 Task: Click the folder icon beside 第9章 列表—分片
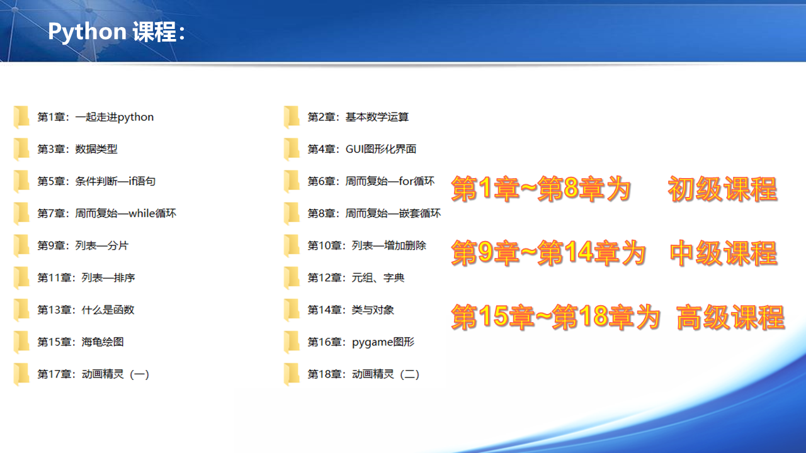click(21, 245)
